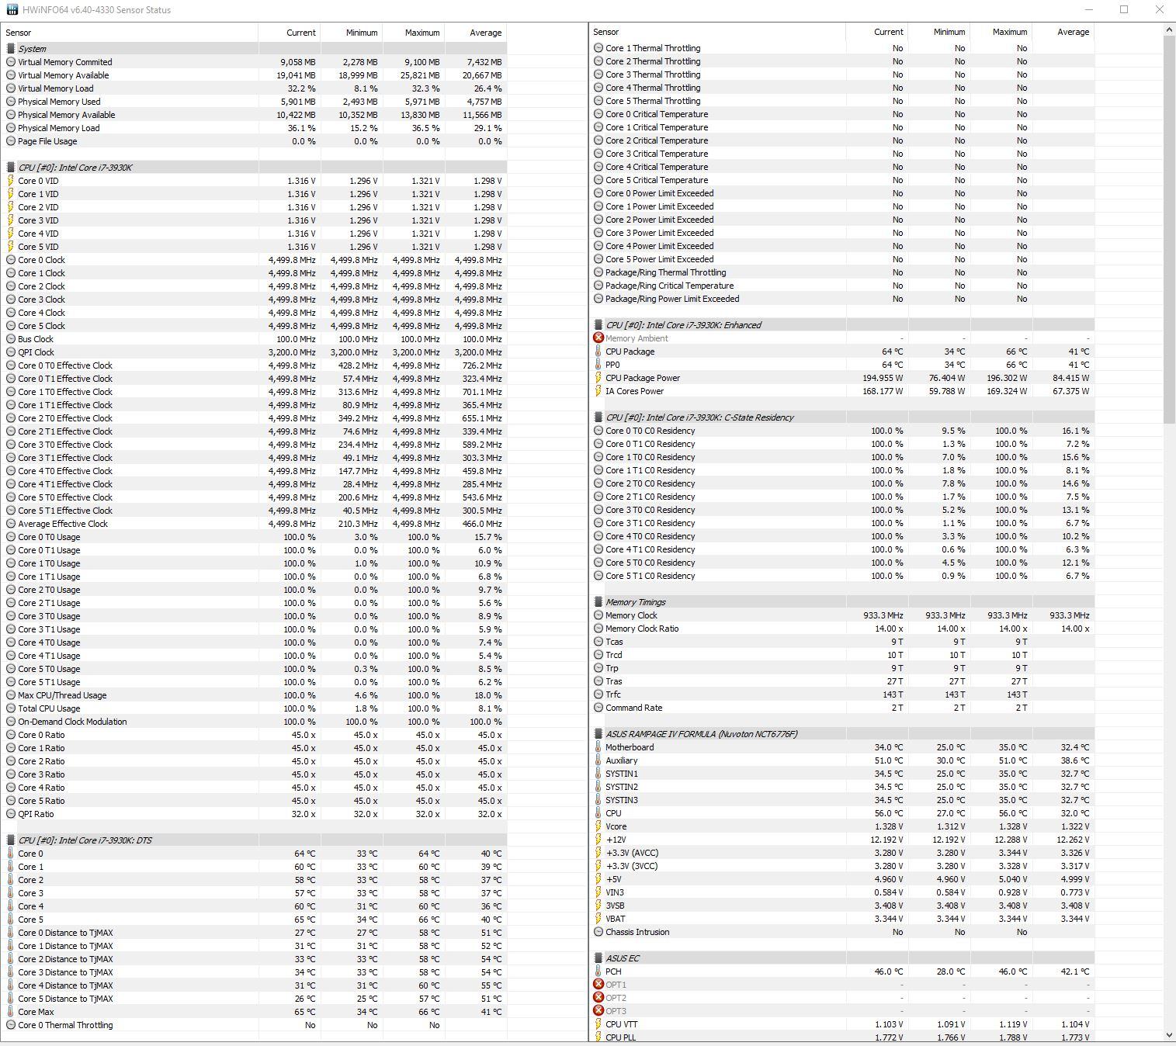Click the PCH thermometer icon
Screen dimensions: 1176x1046
pos(598,971)
